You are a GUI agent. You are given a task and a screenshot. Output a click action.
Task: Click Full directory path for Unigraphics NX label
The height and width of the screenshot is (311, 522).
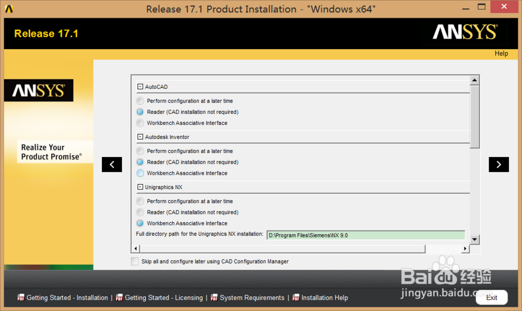click(x=199, y=234)
